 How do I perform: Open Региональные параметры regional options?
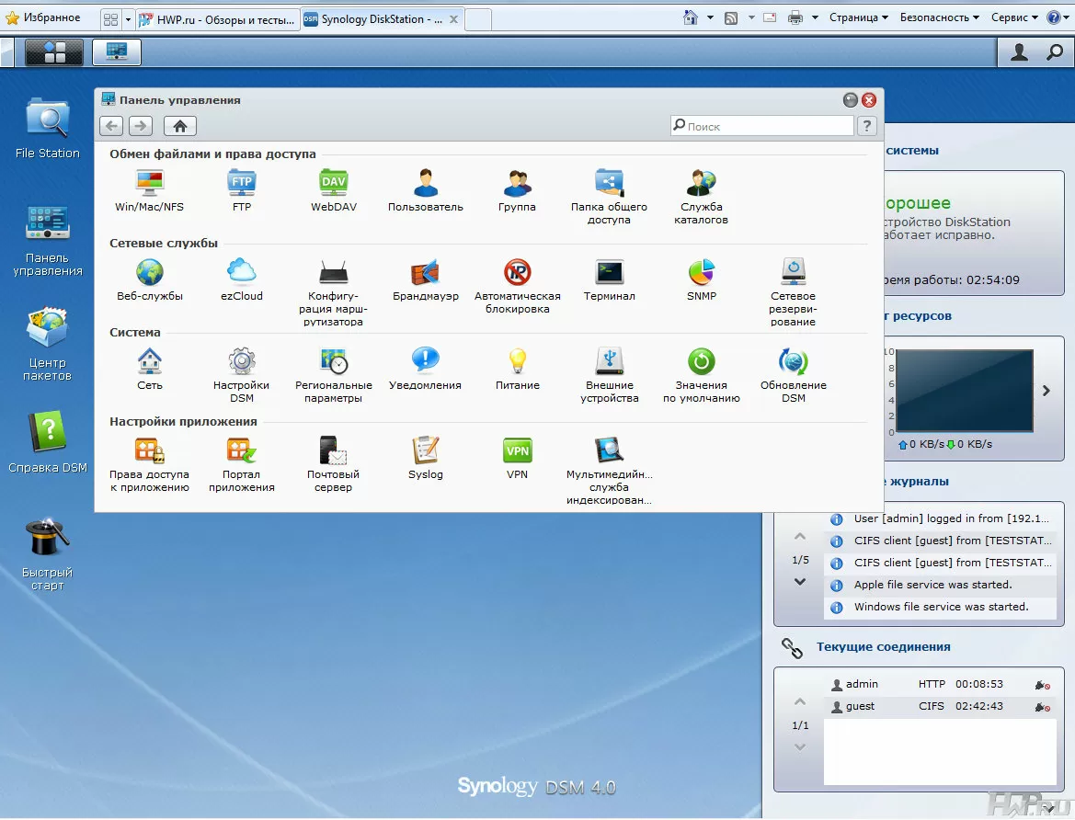[x=333, y=375]
